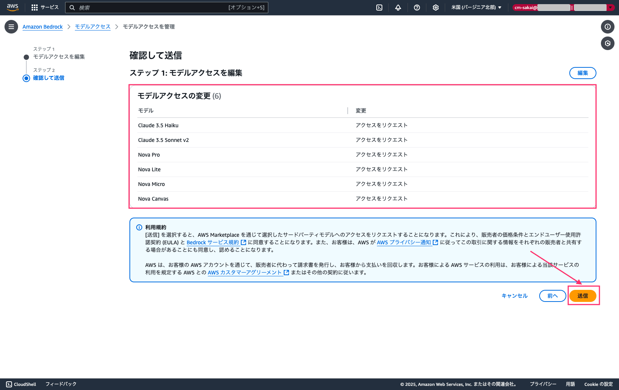Click the 用語 footer link
The image size is (619, 390).
tap(570, 384)
